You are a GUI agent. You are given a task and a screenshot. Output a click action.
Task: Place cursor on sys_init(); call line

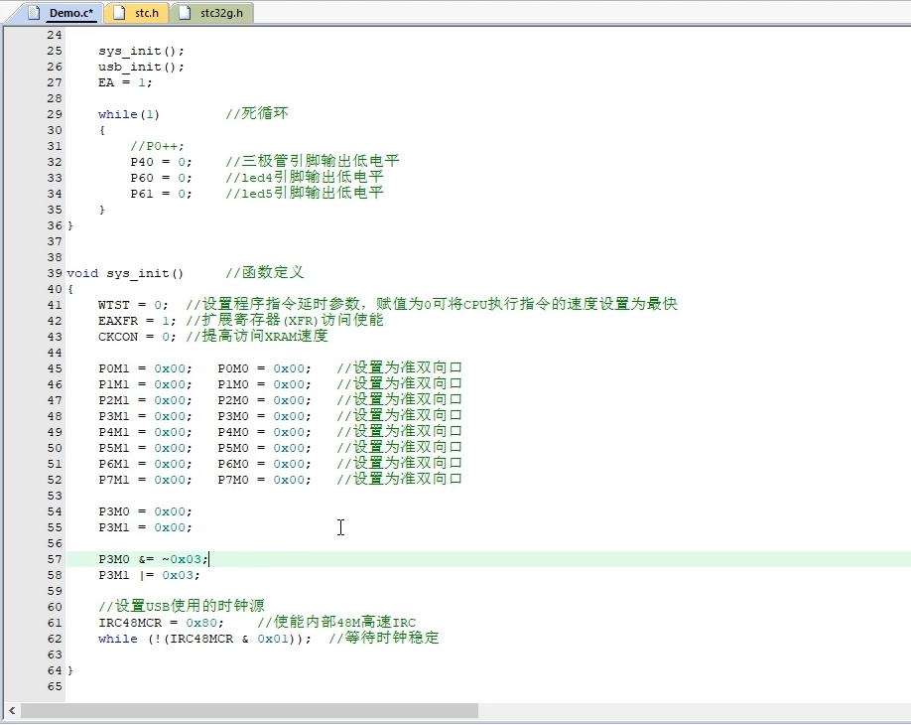[x=141, y=52]
